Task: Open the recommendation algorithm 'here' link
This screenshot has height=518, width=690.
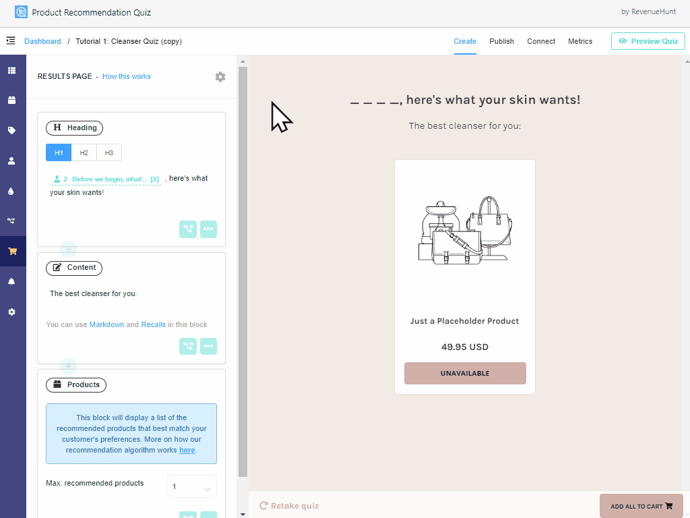Action: [x=187, y=450]
